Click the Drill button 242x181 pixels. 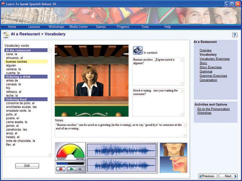(27, 166)
